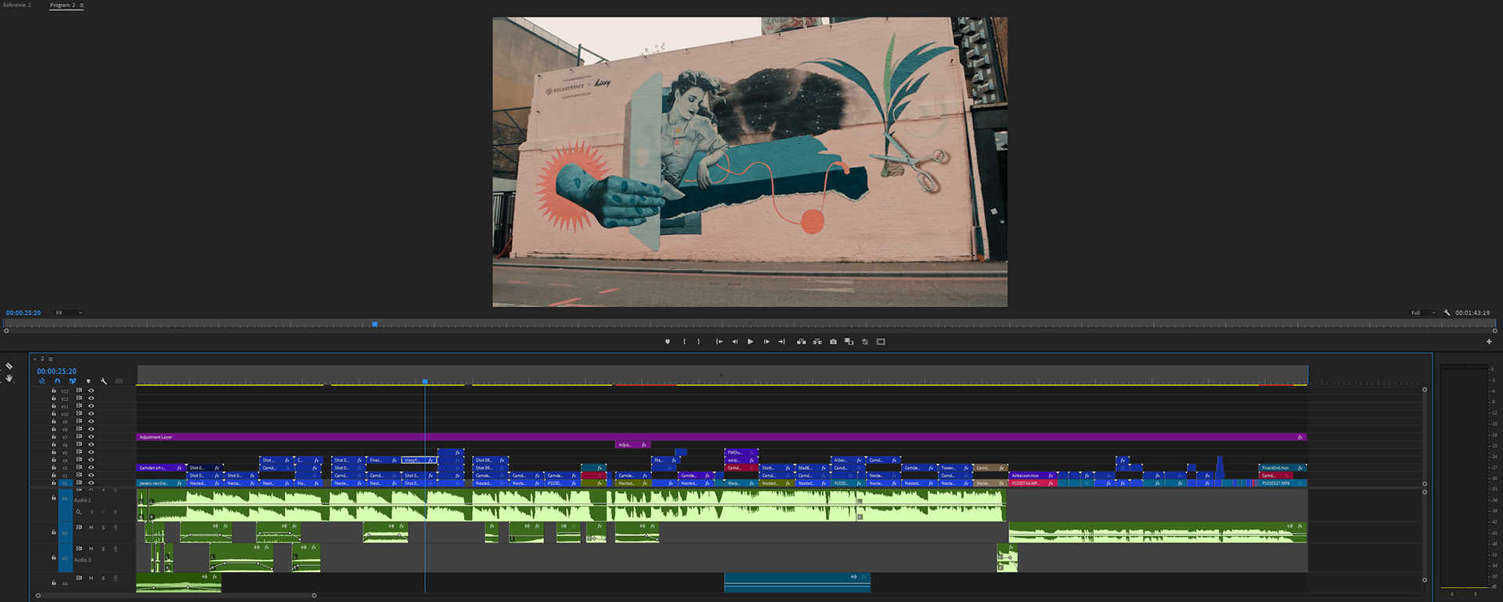
Task: Open timeline sequence 2 panel menu
Action: 51,359
